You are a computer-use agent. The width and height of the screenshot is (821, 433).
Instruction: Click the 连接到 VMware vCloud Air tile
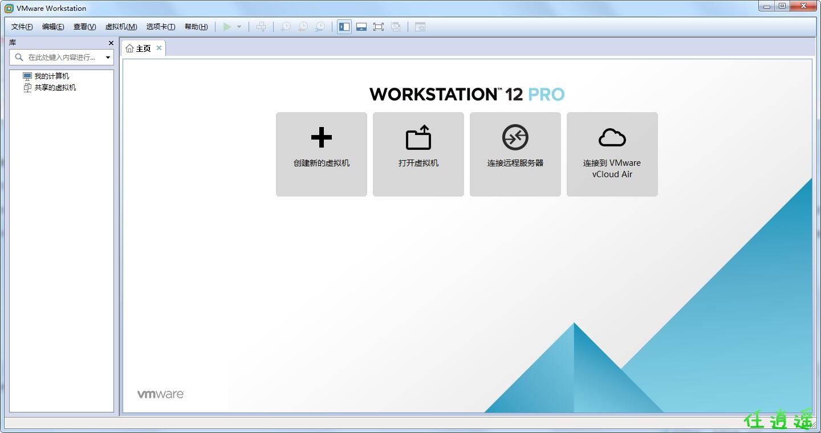612,154
